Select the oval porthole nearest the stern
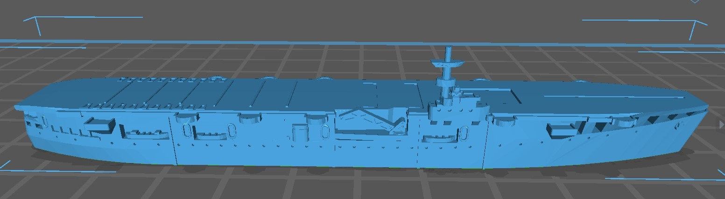725x199 pixels. (x=44, y=121)
